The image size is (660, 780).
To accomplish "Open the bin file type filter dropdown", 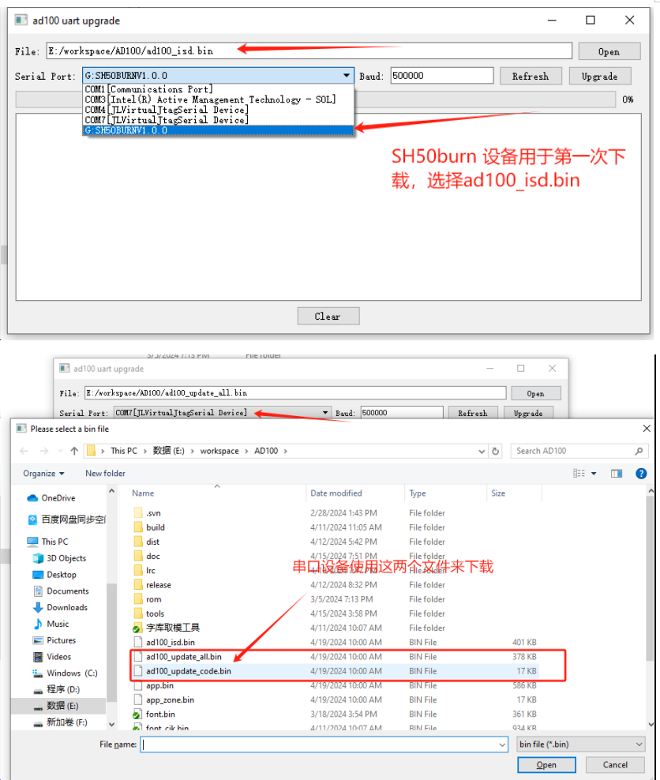I will [580, 744].
